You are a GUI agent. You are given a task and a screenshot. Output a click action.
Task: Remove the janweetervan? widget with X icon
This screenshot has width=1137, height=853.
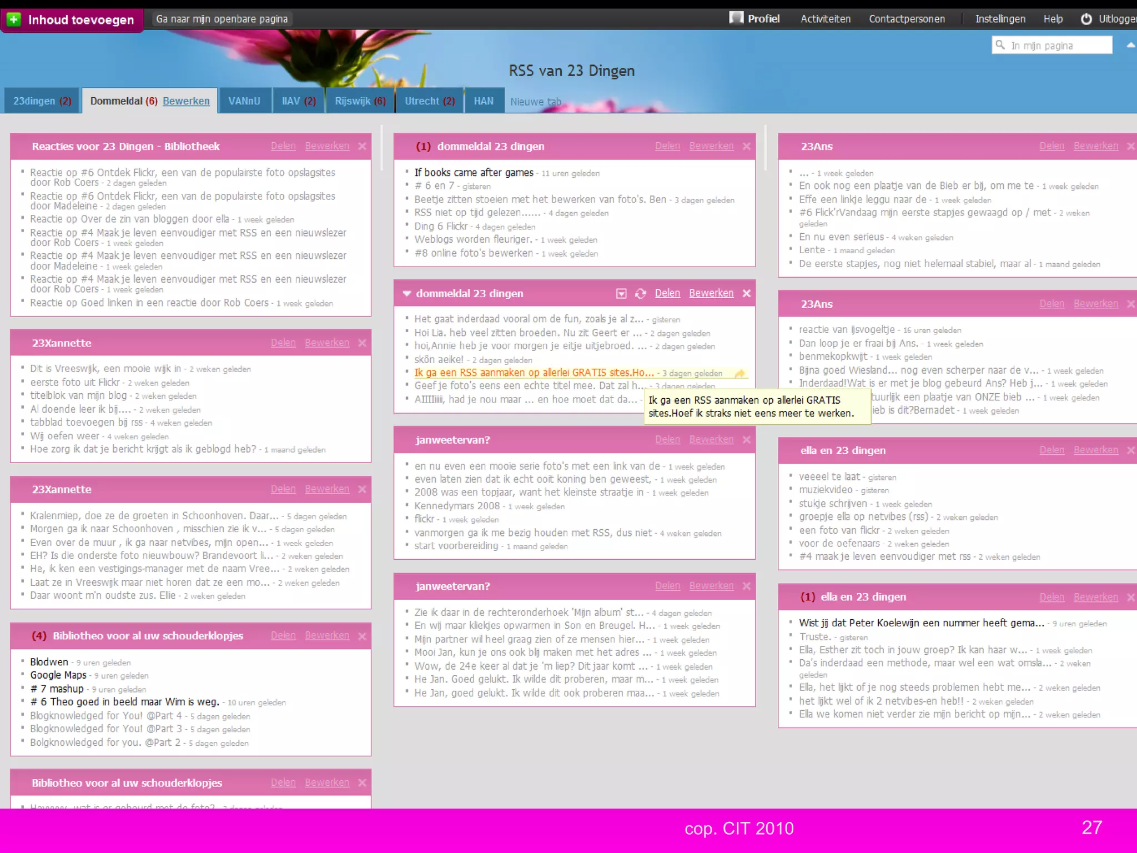tap(747, 440)
